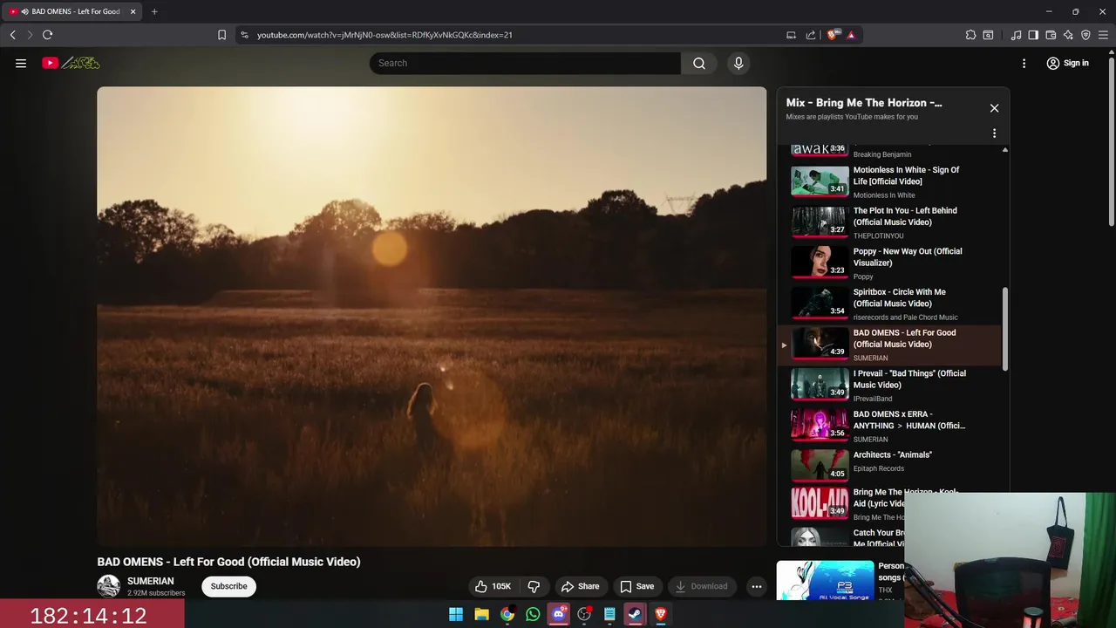This screenshot has height=628, width=1116.
Task: Reload the current page
Action: tap(47, 35)
